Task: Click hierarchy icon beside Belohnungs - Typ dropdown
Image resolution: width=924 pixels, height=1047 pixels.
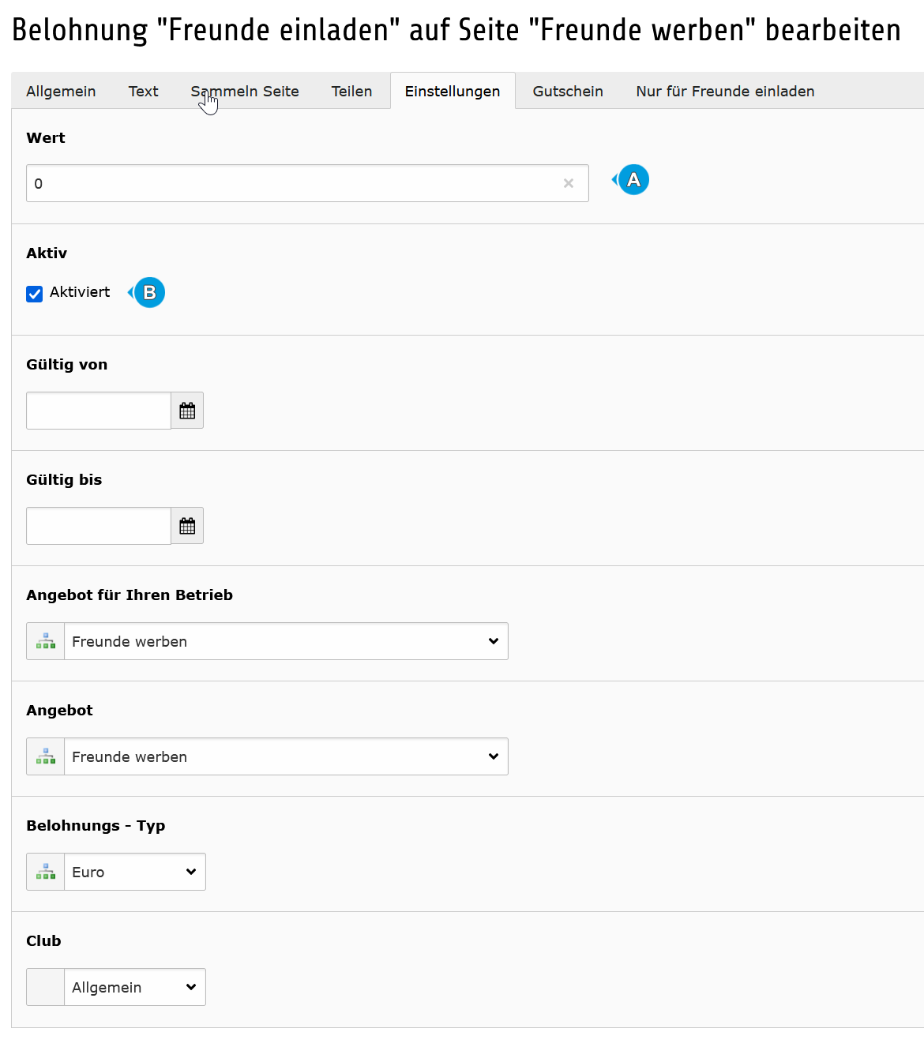Action: click(46, 872)
